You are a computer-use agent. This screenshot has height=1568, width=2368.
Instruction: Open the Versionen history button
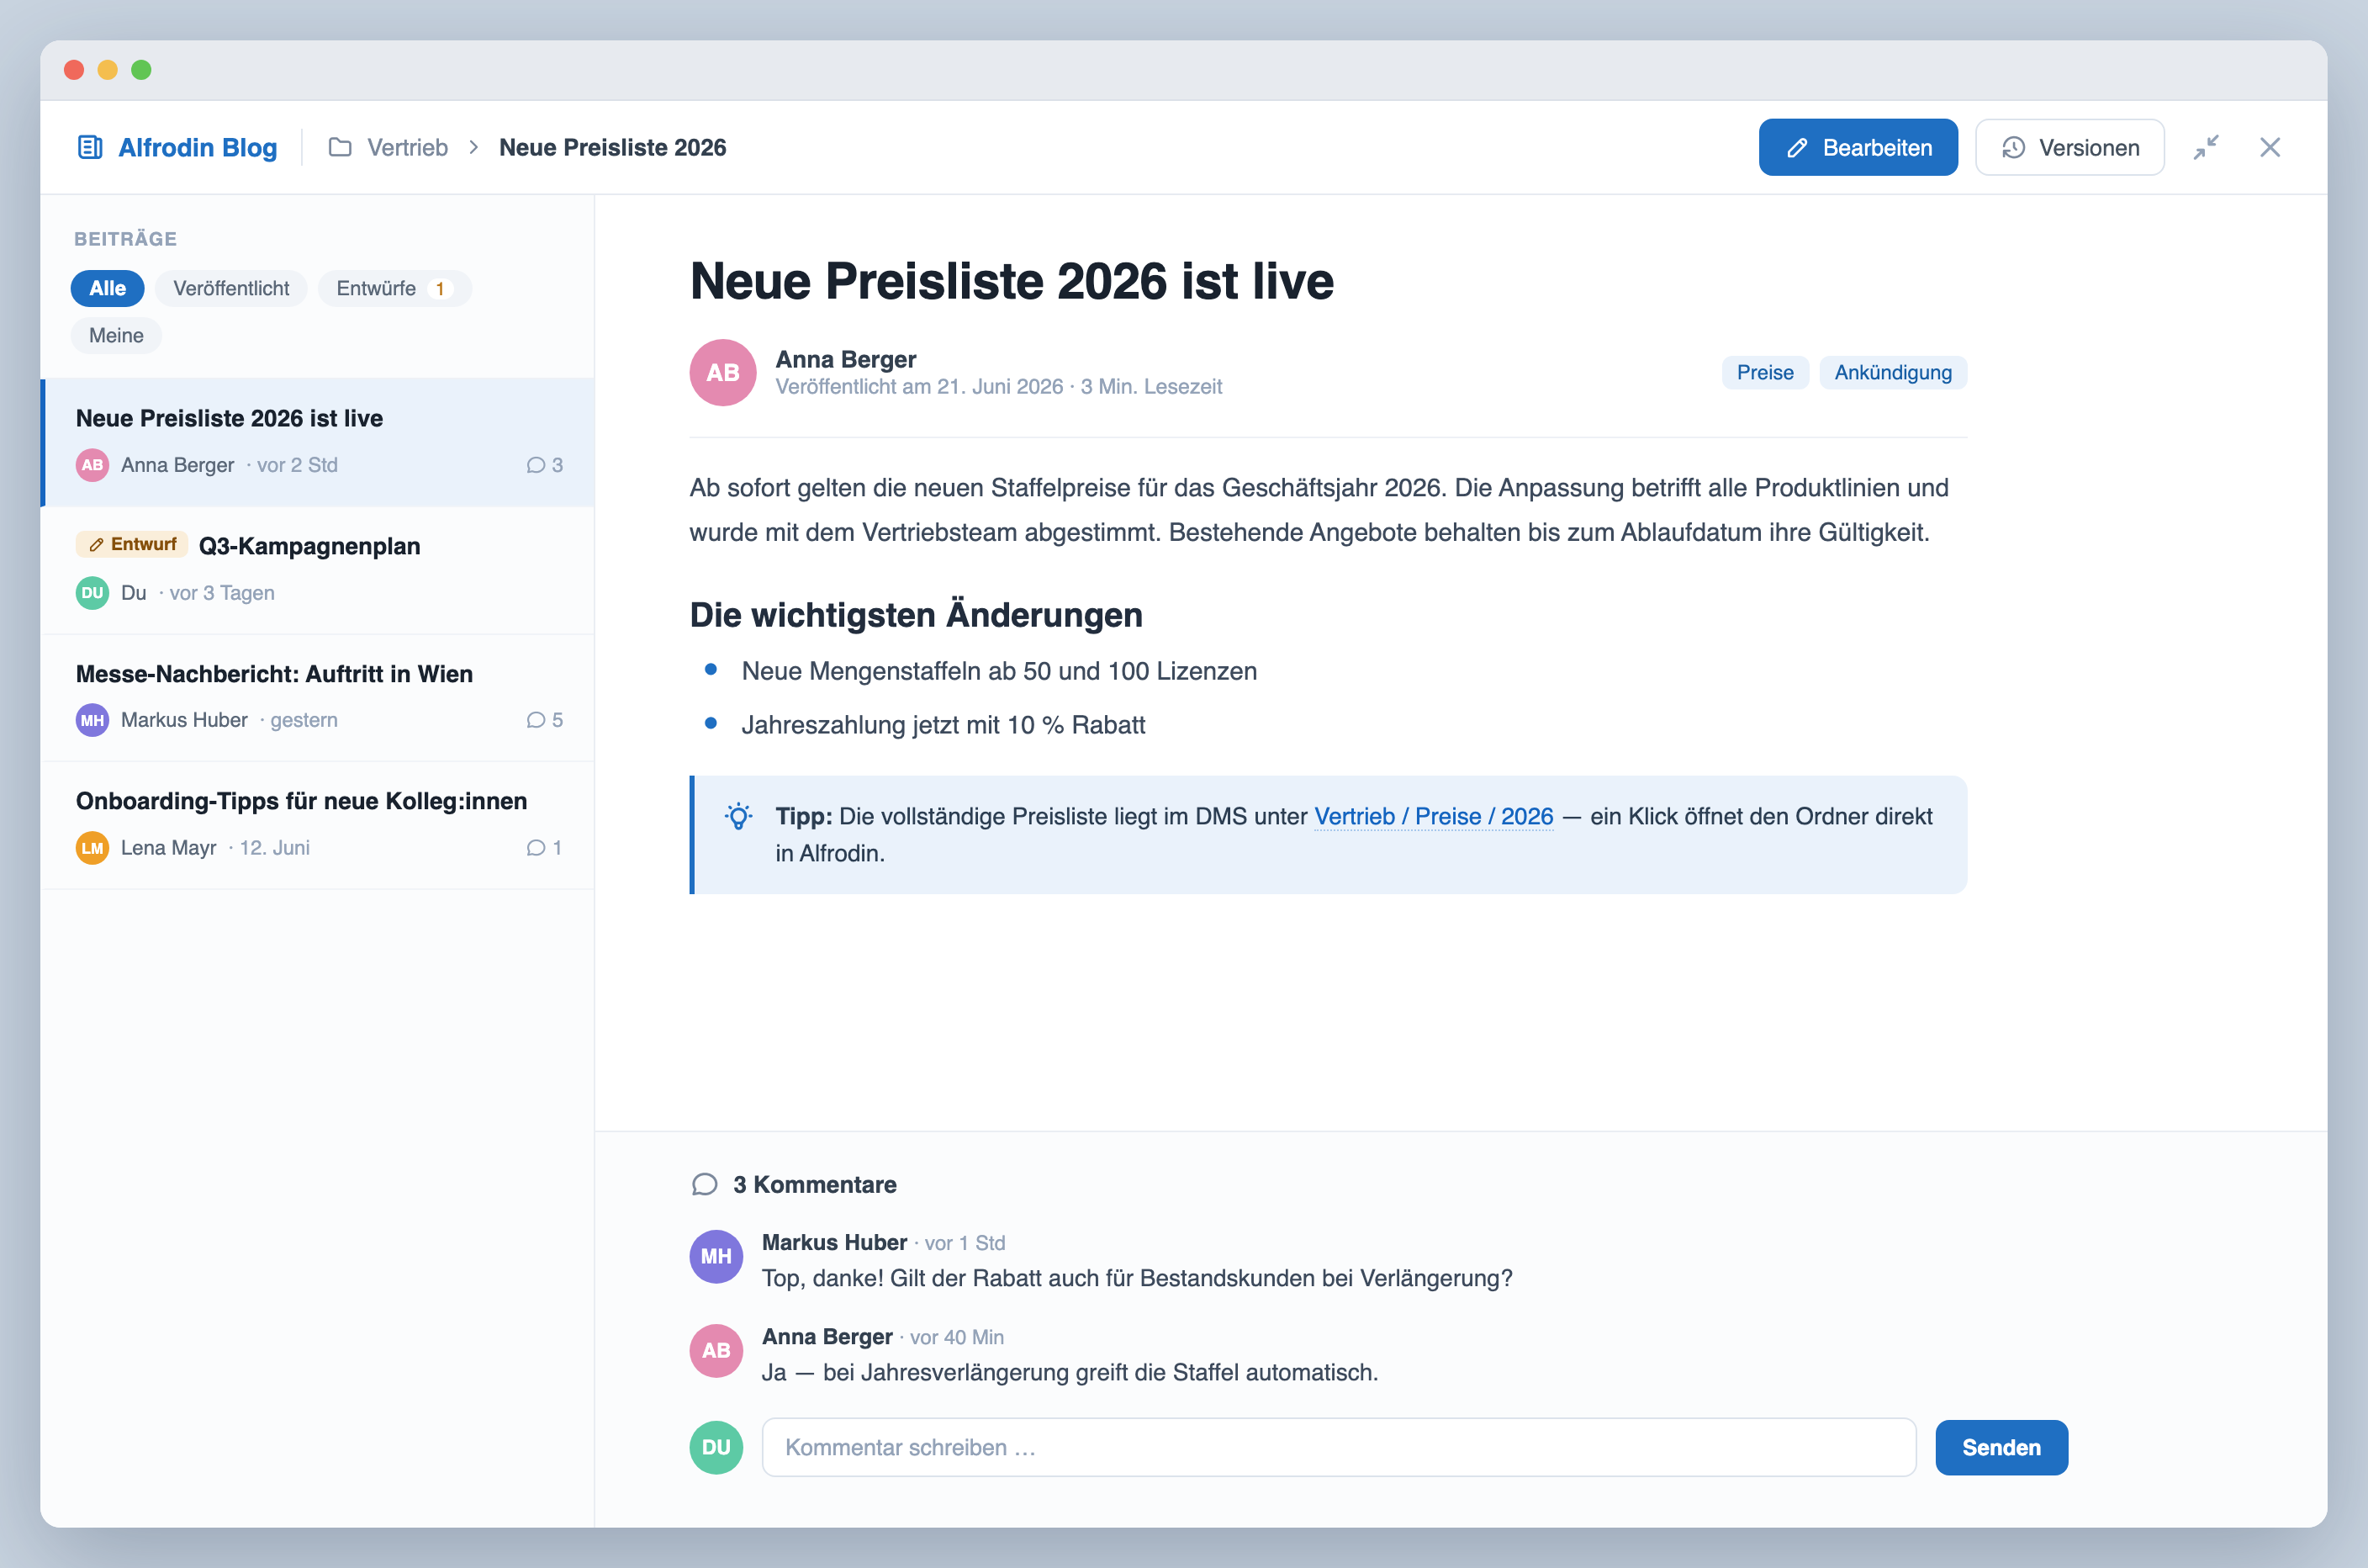click(x=2069, y=147)
